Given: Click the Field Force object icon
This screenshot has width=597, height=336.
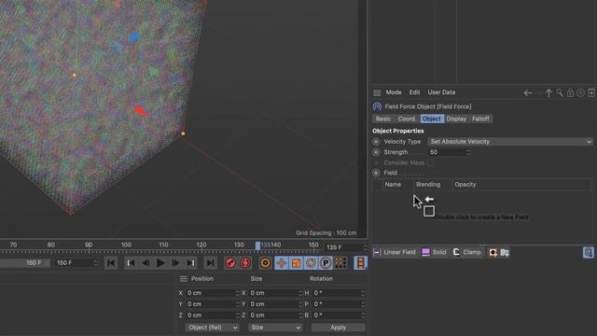Looking at the screenshot, I should pyautogui.click(x=377, y=106).
